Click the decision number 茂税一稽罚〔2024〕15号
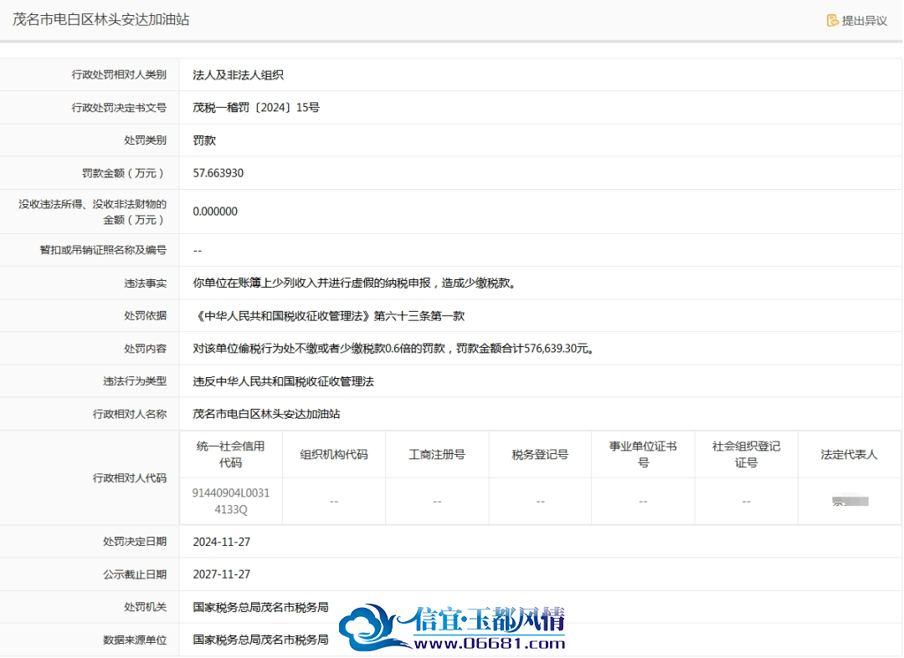 coord(256,108)
